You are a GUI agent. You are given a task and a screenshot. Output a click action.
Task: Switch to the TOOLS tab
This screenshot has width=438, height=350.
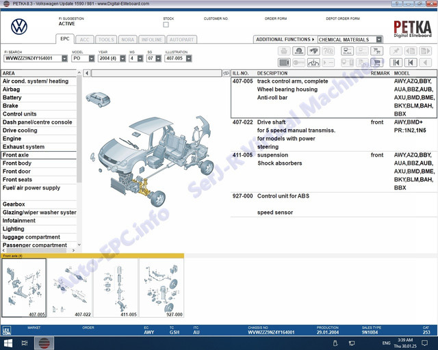coord(106,40)
